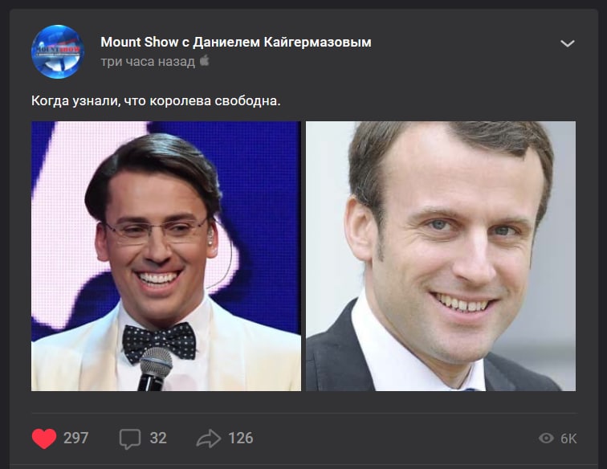This screenshot has width=607, height=469.
Task: Open comments via the speech bubble icon
Action: pos(130,438)
